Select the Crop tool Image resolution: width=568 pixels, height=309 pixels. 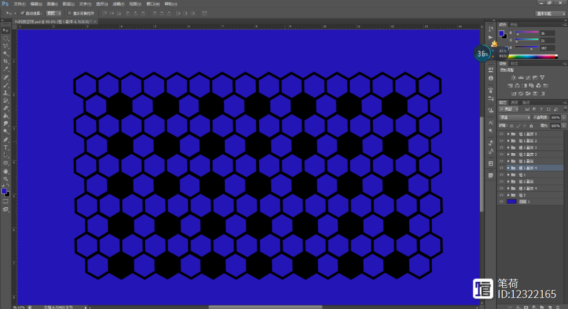6,61
